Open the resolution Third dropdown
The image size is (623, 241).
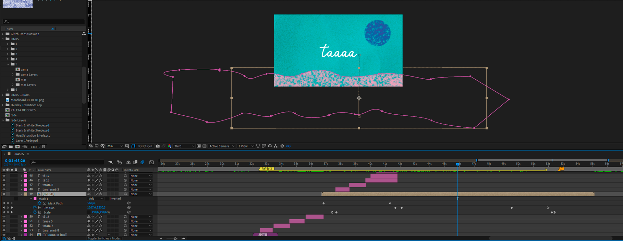click(x=184, y=146)
